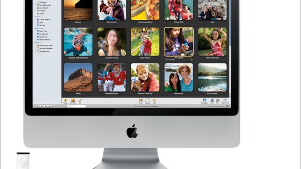Select the Greece event thumbnail
The width and height of the screenshot is (301, 169).
coord(78,10)
